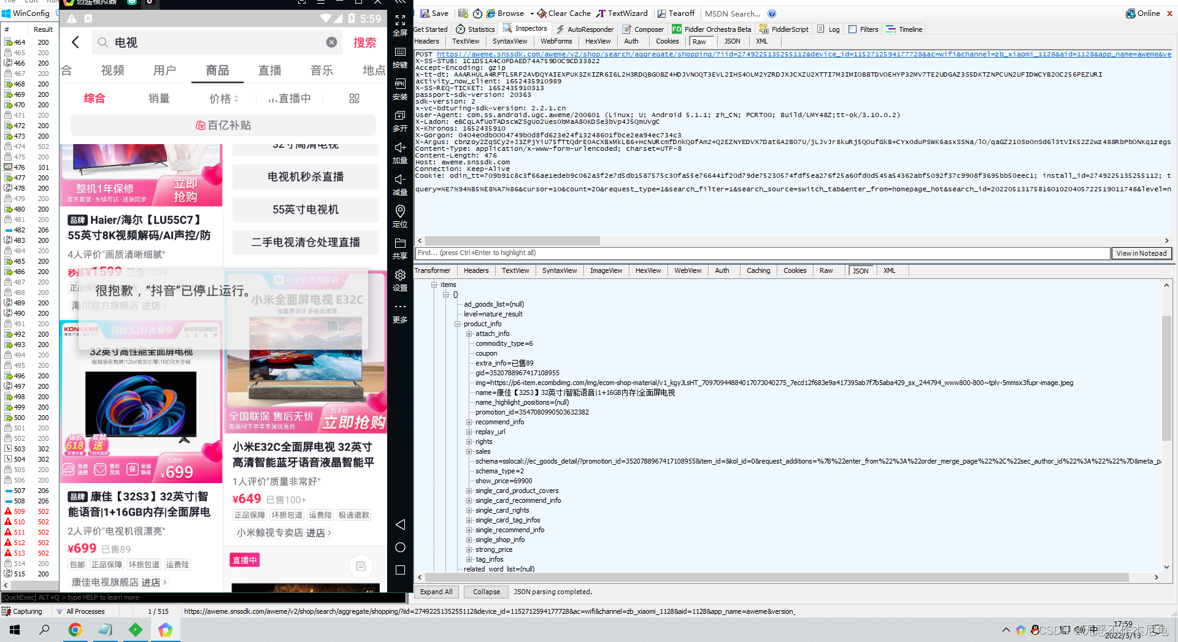Collapse the product_info tree node
This screenshot has height=642, width=1178.
pyautogui.click(x=457, y=324)
